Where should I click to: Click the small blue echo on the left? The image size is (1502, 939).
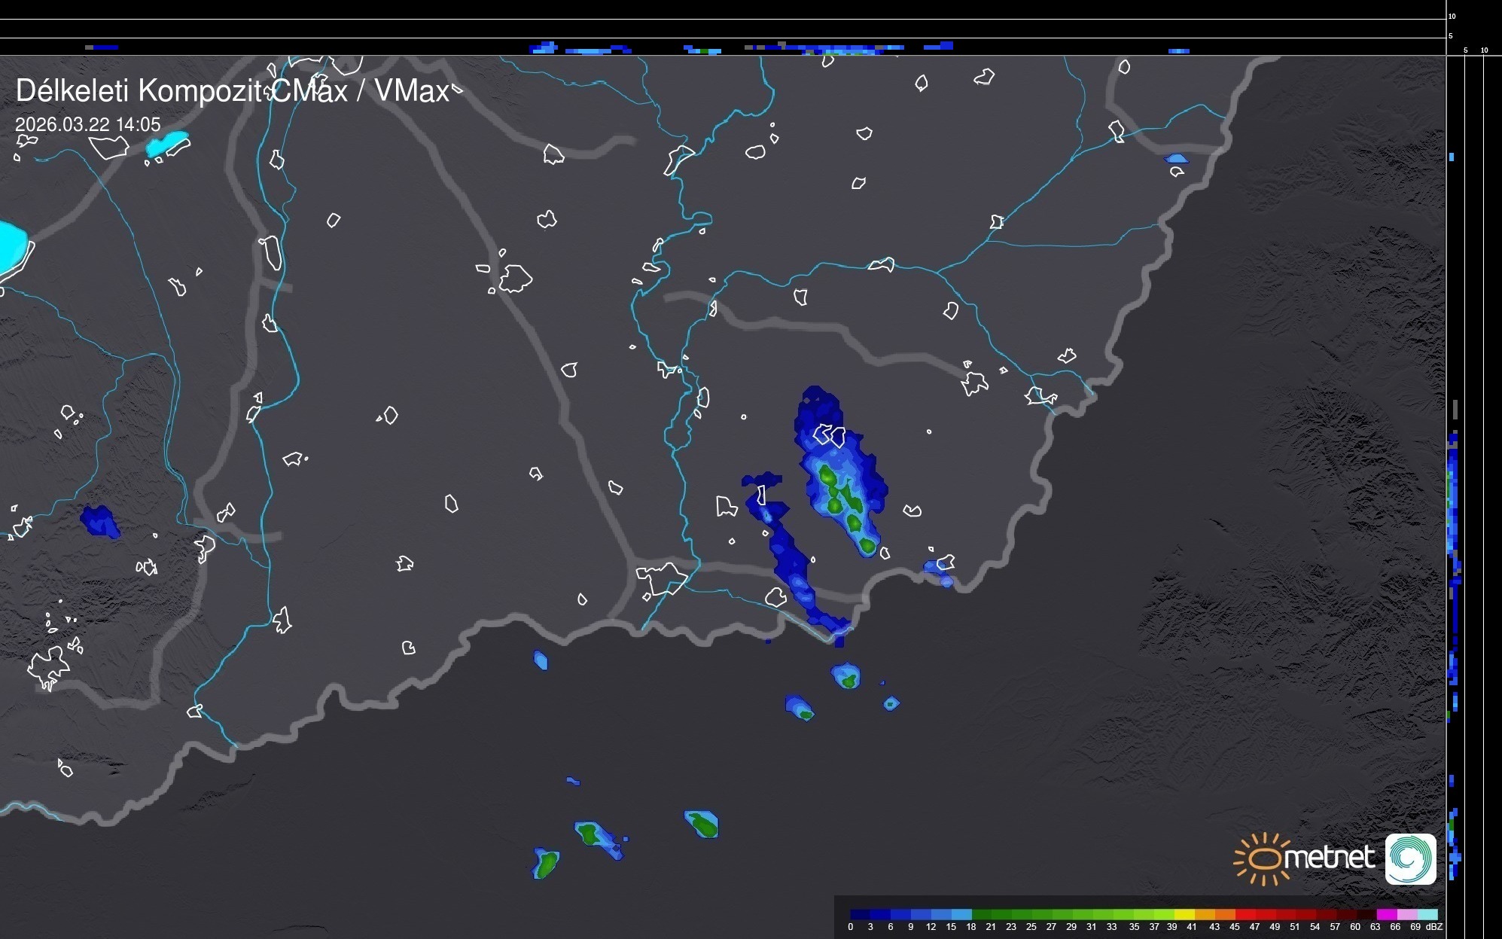coord(99,520)
